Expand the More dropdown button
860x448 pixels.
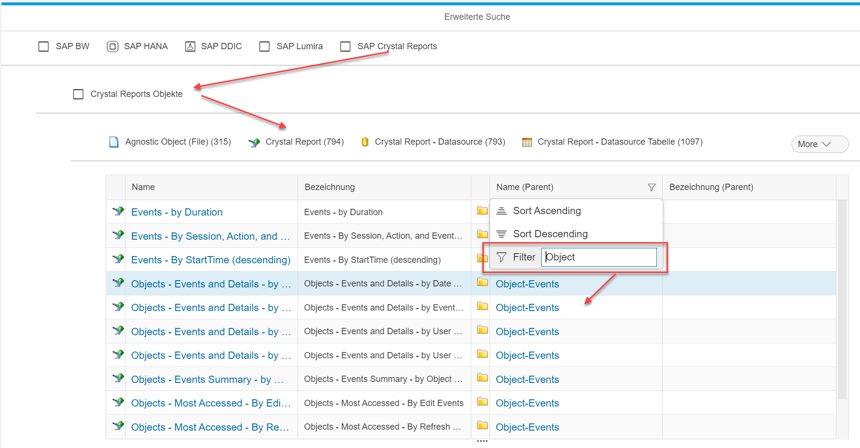[x=819, y=144]
